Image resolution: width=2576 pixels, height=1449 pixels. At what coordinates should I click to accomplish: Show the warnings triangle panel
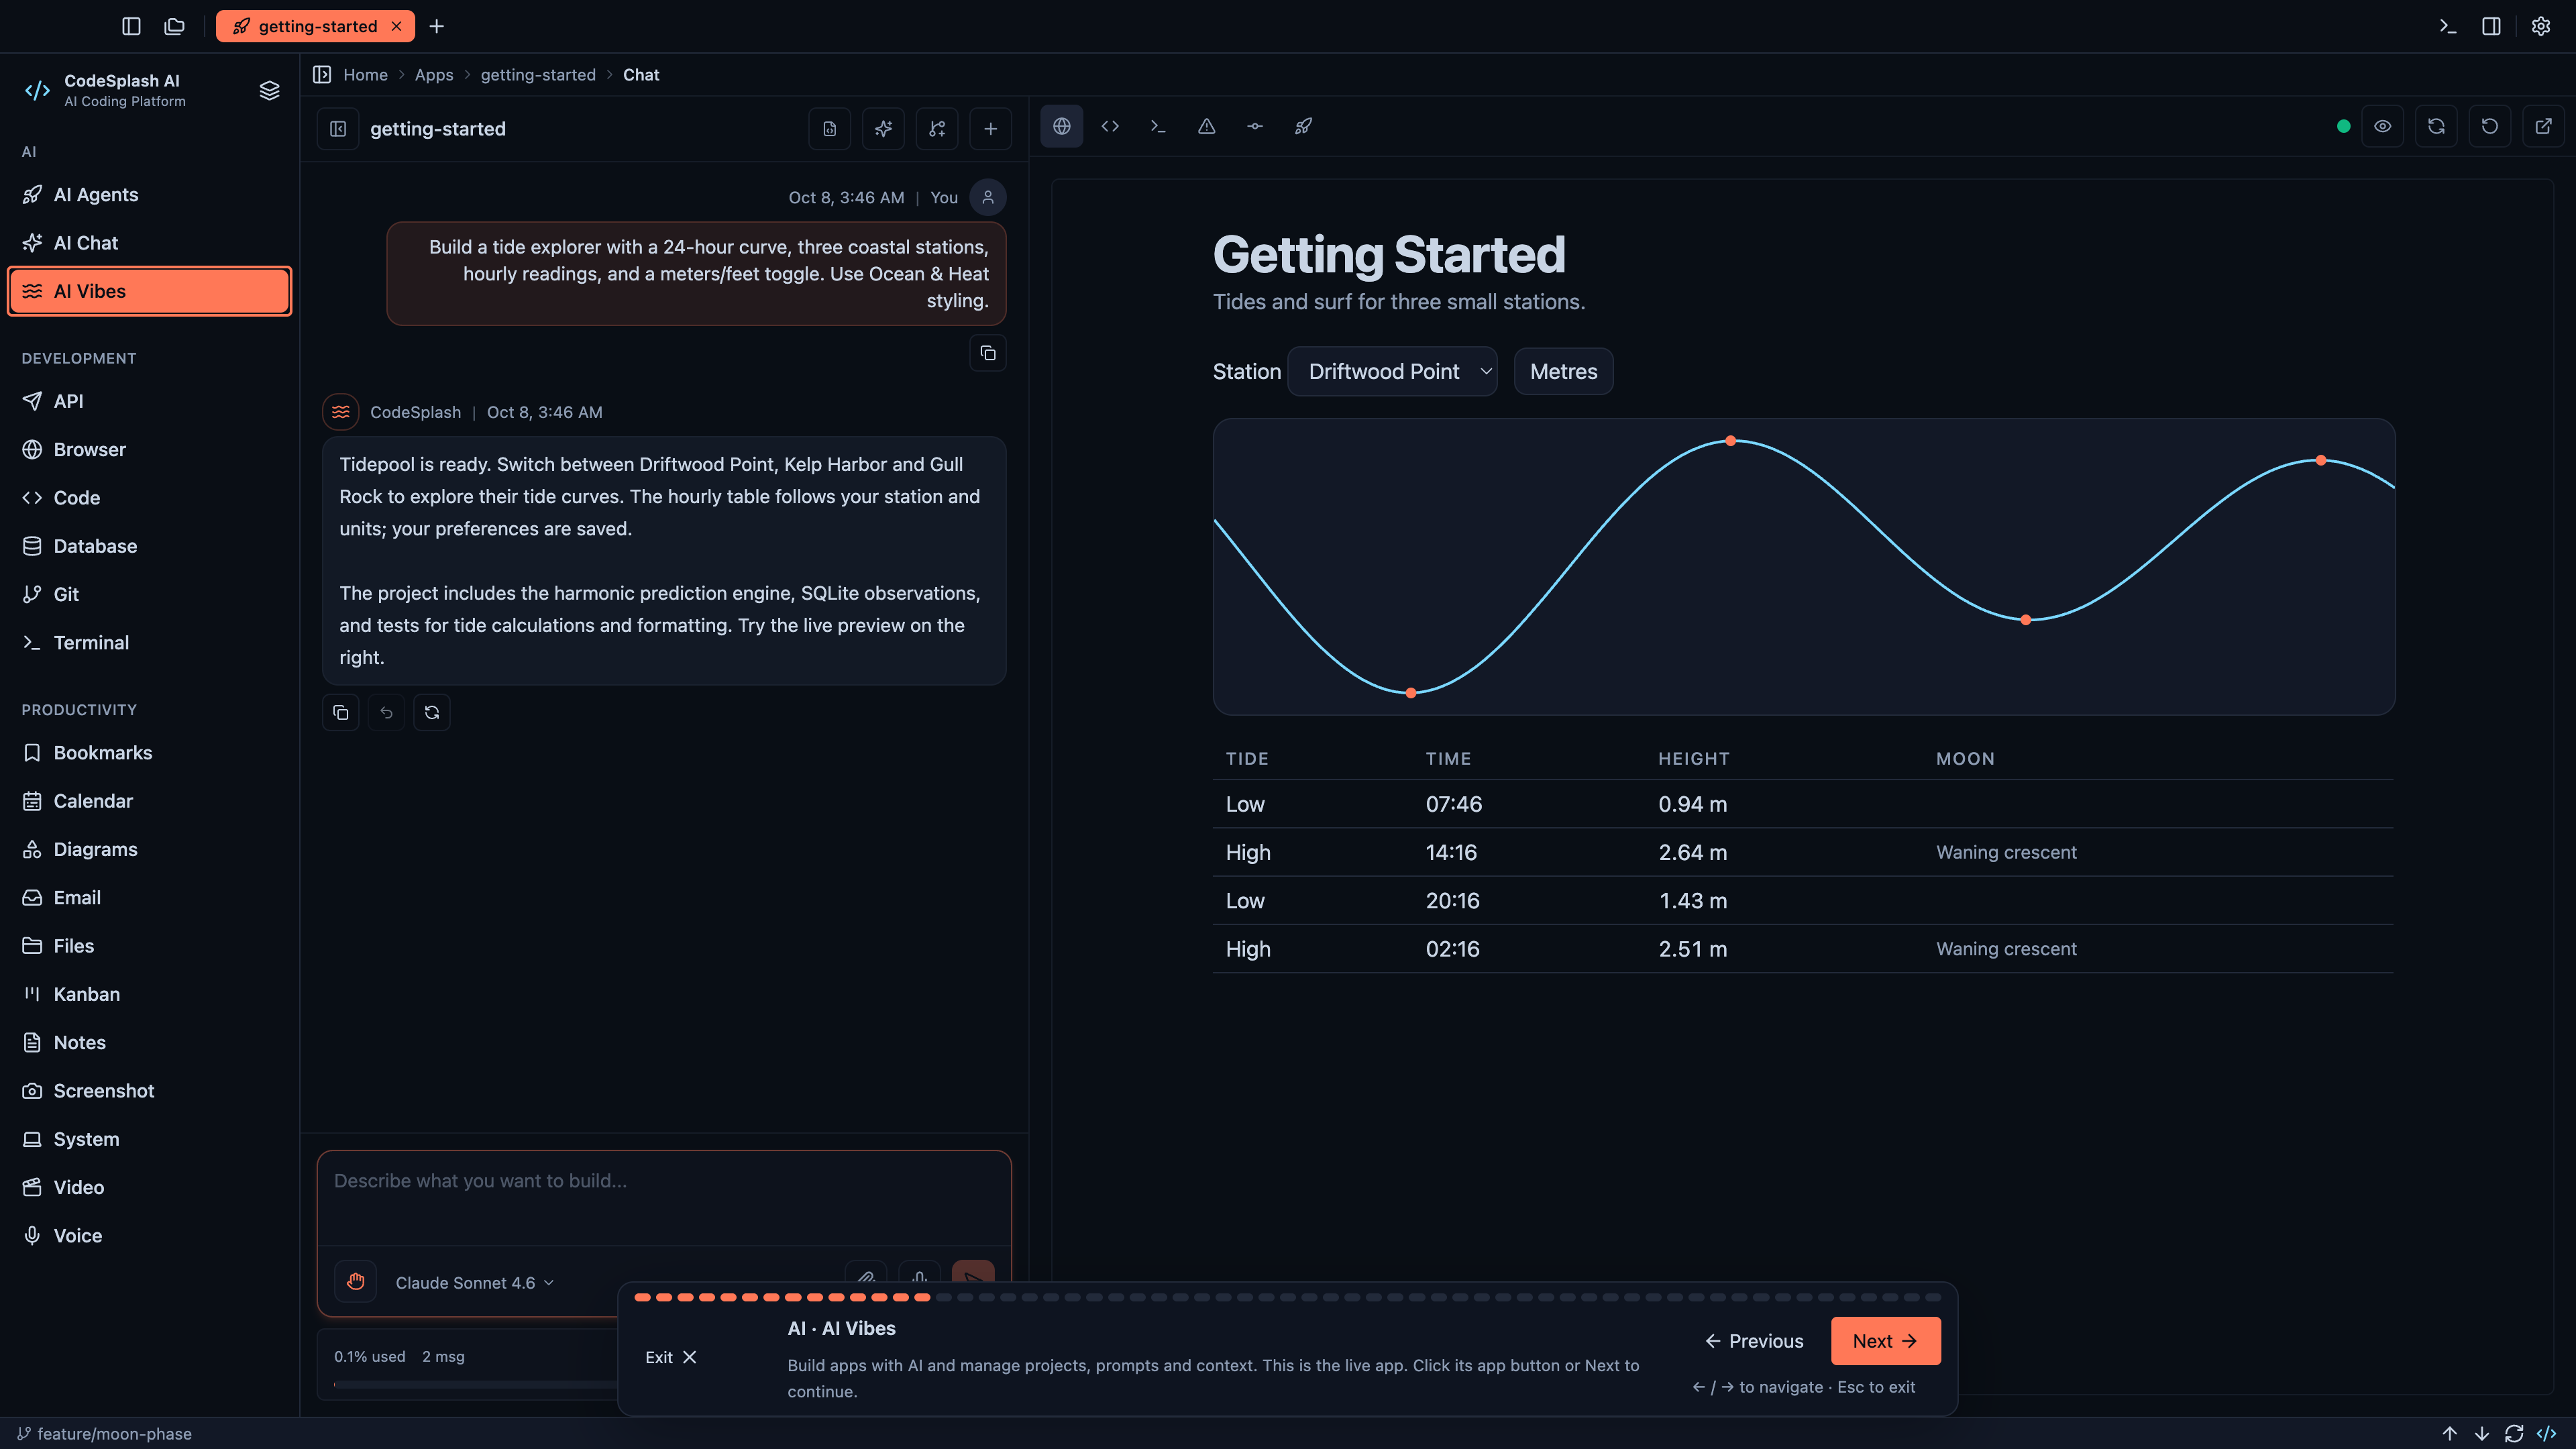coord(1206,126)
